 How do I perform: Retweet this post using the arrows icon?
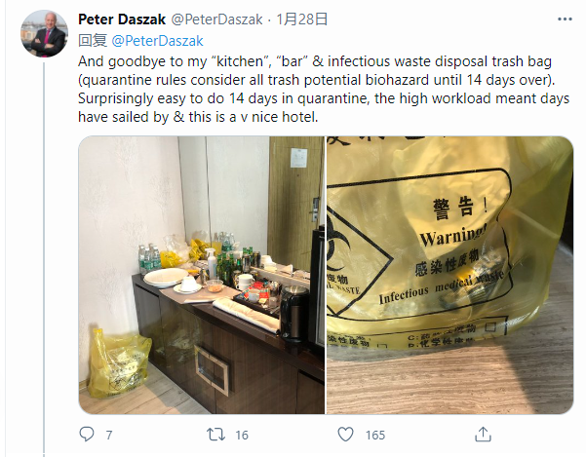click(215, 435)
